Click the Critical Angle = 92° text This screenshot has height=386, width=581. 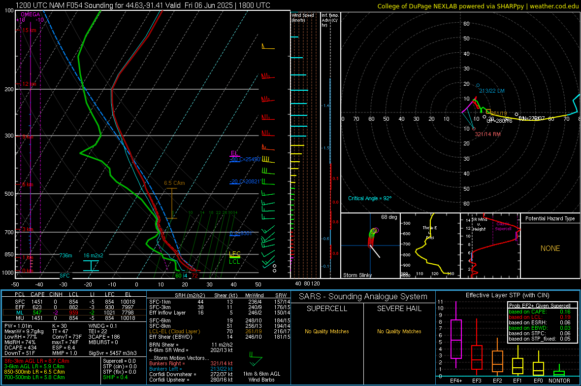370,198
